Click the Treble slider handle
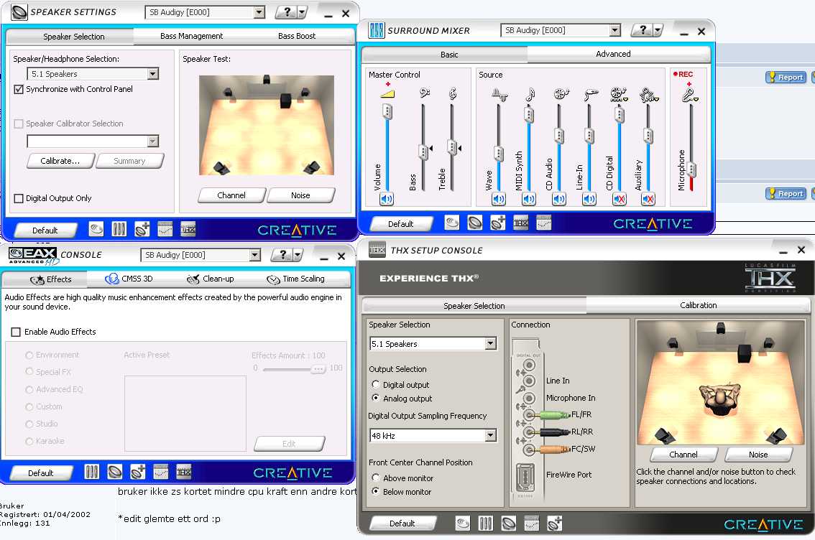The width and height of the screenshot is (815, 540). click(452, 147)
